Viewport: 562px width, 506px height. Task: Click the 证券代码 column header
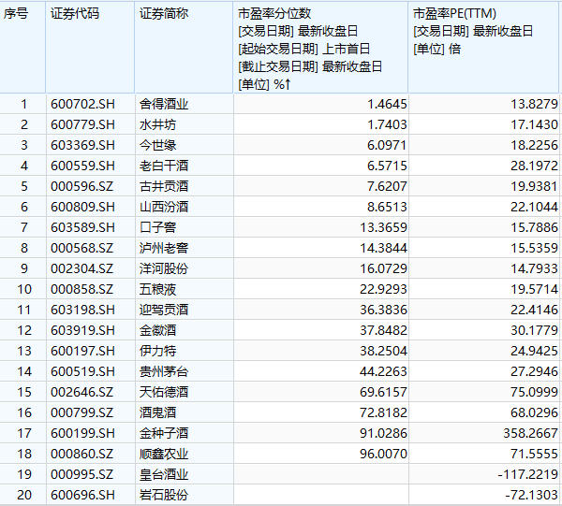pos(74,14)
